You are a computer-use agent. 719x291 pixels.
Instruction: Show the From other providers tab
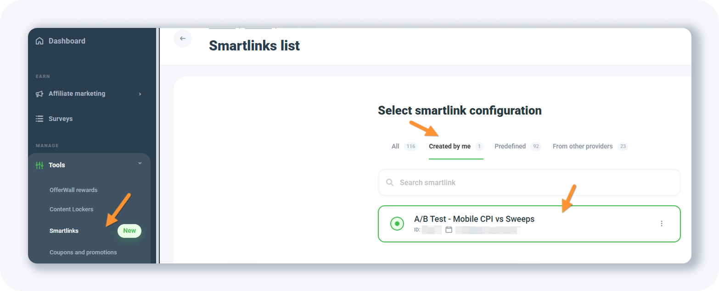(x=583, y=146)
